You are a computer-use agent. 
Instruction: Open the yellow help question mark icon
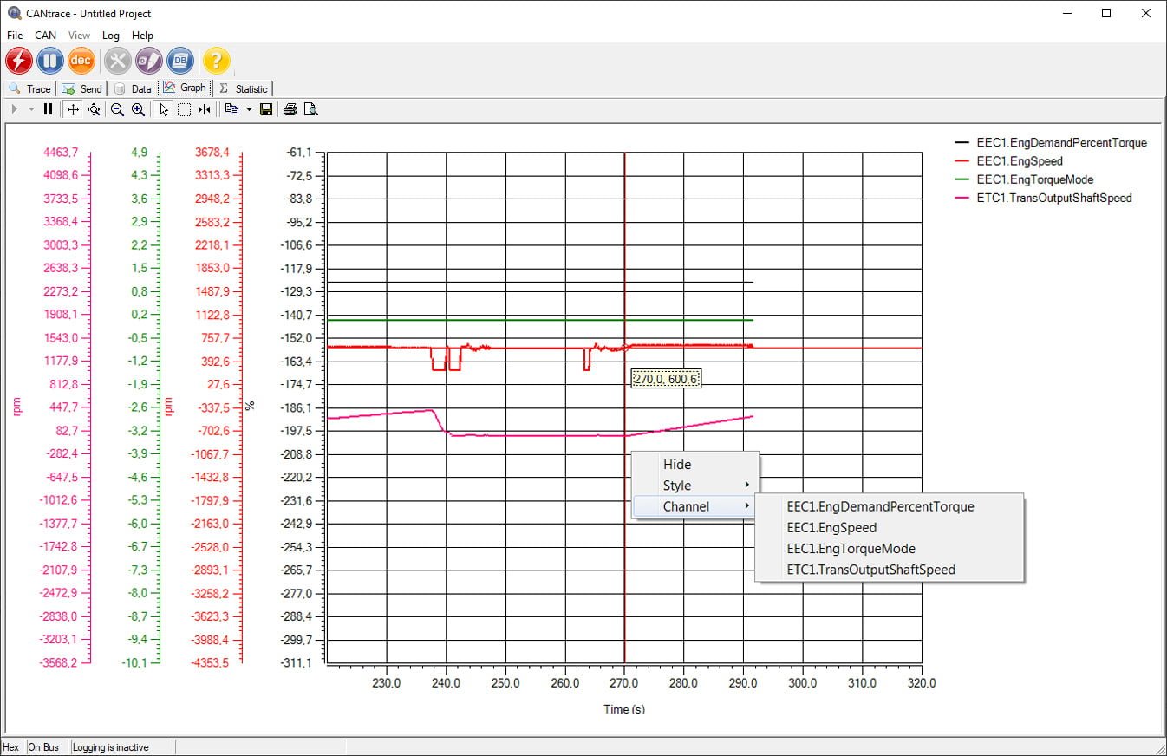click(217, 61)
